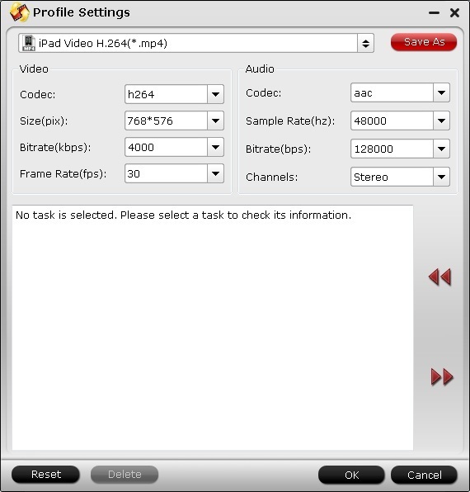Click the iPad Video H.264(*.mp4) profile text

point(103,43)
